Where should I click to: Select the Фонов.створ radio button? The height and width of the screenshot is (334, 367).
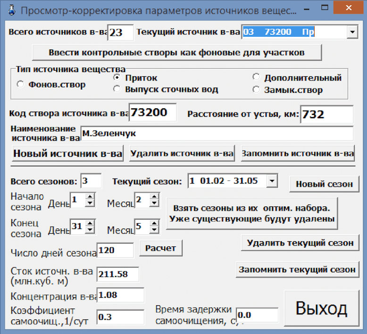21,84
